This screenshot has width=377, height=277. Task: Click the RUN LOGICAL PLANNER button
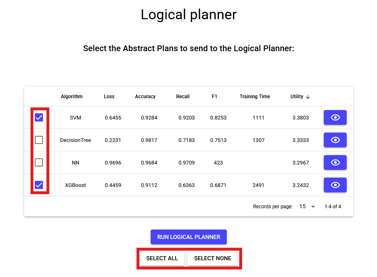[x=188, y=237]
